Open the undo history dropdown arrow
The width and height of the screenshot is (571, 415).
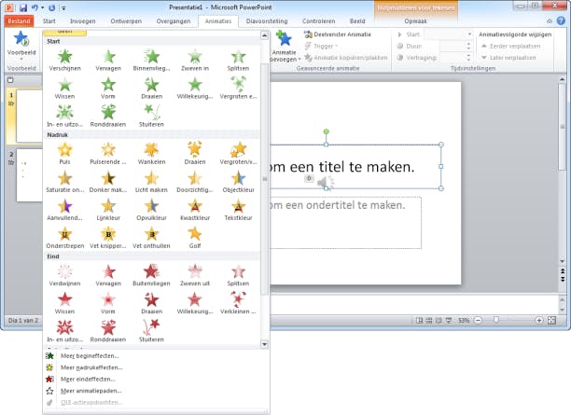[x=42, y=7]
